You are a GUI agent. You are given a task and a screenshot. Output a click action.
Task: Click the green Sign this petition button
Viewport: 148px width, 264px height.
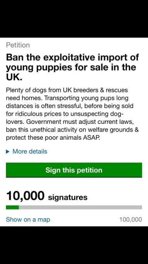coord(74,170)
